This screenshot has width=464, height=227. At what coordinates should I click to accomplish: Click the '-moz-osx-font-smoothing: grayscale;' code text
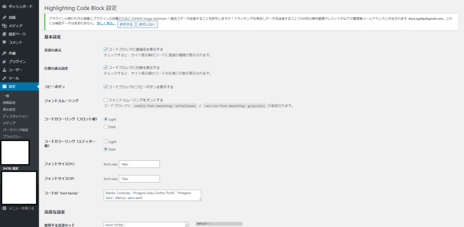pyautogui.click(x=235, y=106)
